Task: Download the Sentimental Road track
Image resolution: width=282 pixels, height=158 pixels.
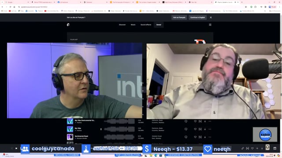Action: [205, 137]
